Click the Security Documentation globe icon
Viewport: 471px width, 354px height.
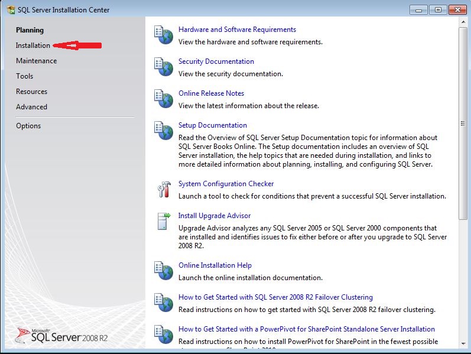[164, 67]
